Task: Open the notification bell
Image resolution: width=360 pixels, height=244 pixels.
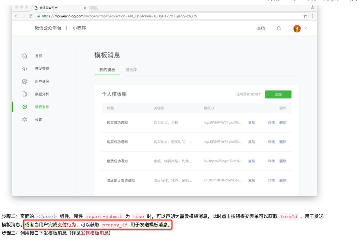Action: (x=278, y=28)
